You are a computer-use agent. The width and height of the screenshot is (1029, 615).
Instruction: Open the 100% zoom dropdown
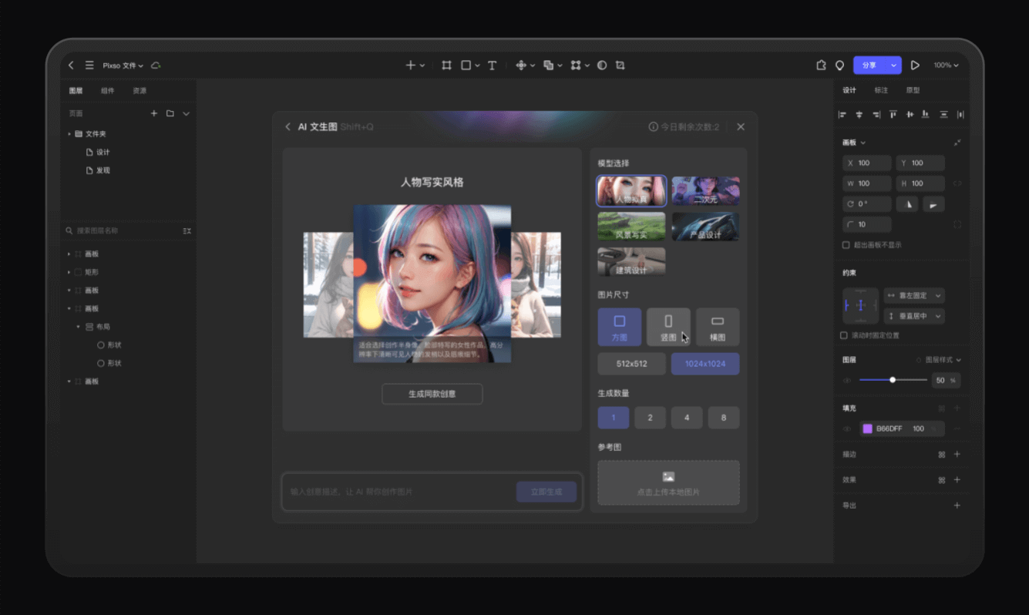[946, 66]
